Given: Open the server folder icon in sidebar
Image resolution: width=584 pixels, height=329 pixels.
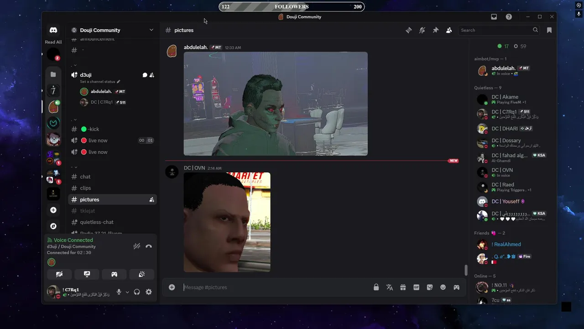Looking at the screenshot, I should click(x=53, y=74).
